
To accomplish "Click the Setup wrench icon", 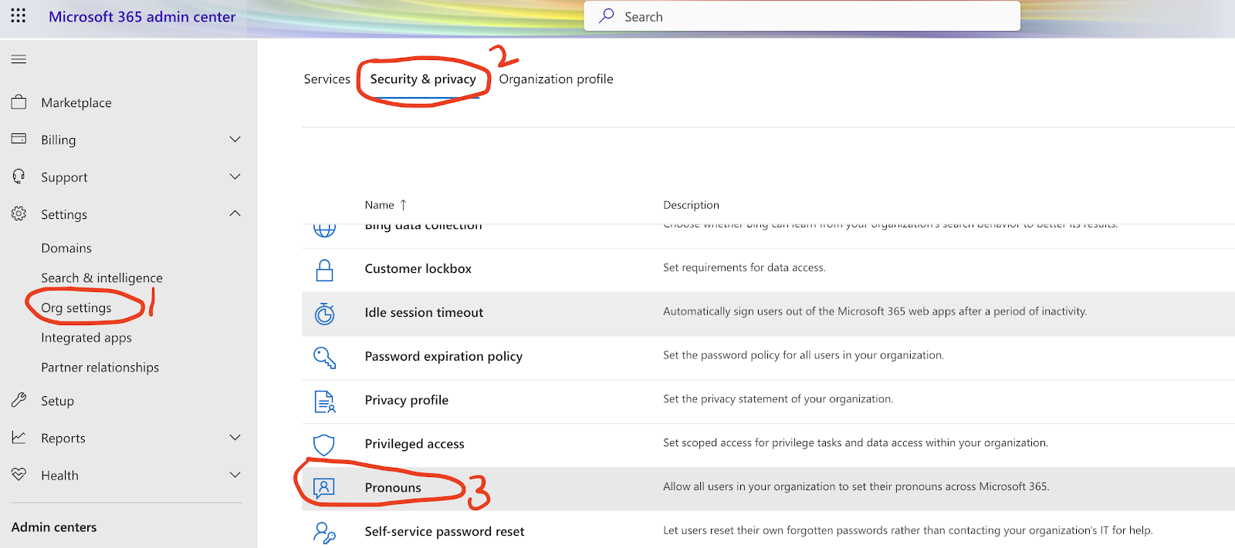I will [x=19, y=400].
